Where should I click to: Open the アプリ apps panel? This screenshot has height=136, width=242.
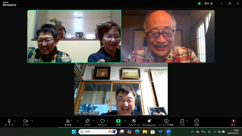click(182, 122)
